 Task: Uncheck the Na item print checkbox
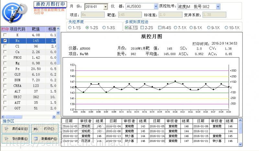pyautogui.click(x=5, y=41)
